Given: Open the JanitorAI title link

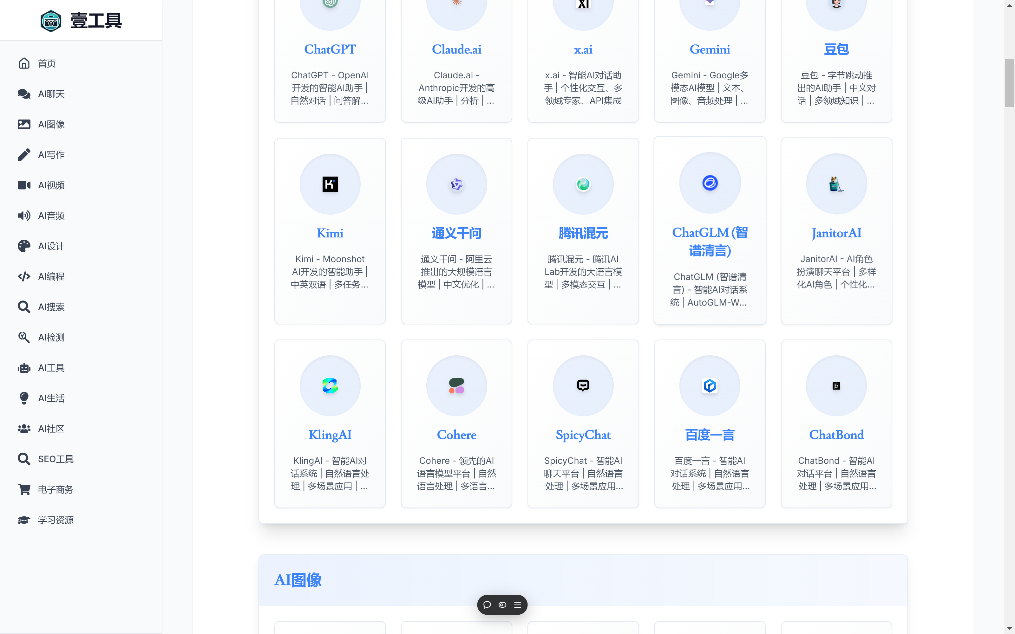Looking at the screenshot, I should click(x=836, y=233).
